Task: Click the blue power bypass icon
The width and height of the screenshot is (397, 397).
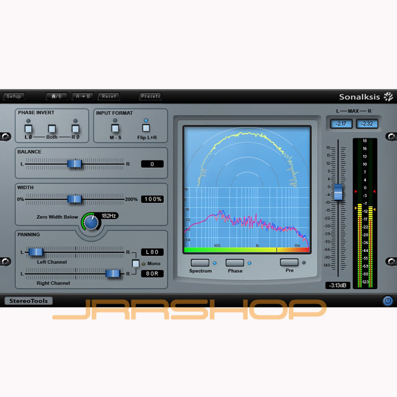Action: pyautogui.click(x=387, y=301)
